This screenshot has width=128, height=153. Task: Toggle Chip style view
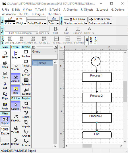click(x=5, y=121)
